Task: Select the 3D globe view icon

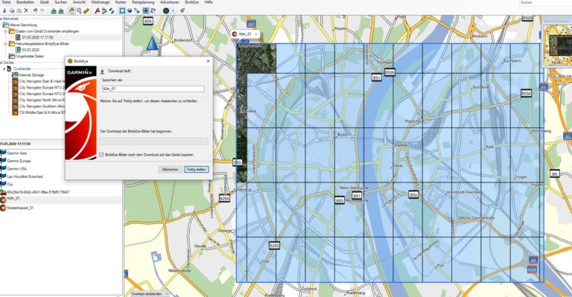Action: [x=130, y=11]
